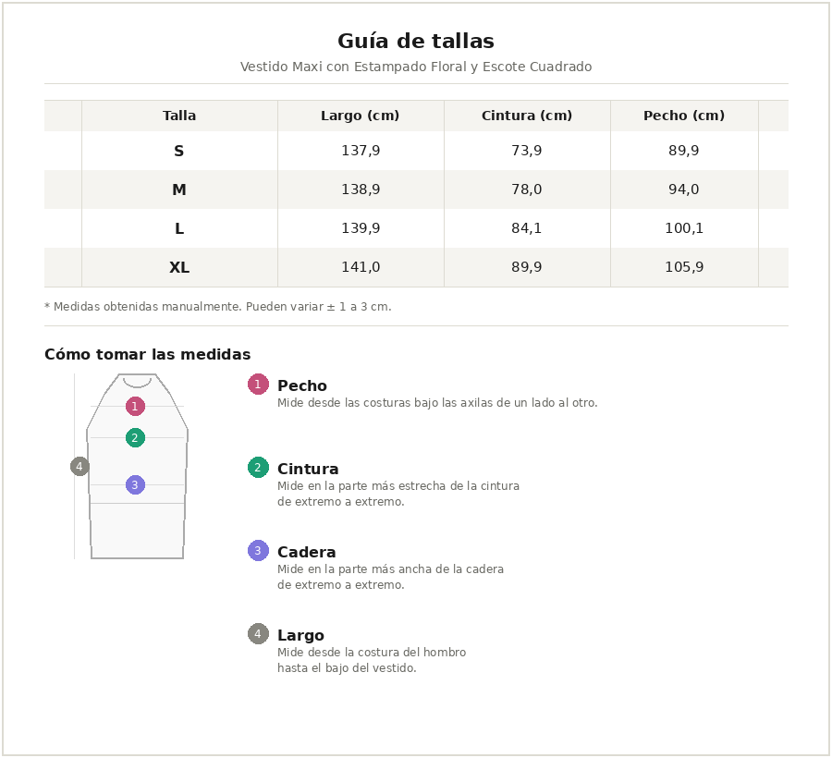Click the Guía de tallas title
Viewport: 832px width, 758px height.
point(416,42)
